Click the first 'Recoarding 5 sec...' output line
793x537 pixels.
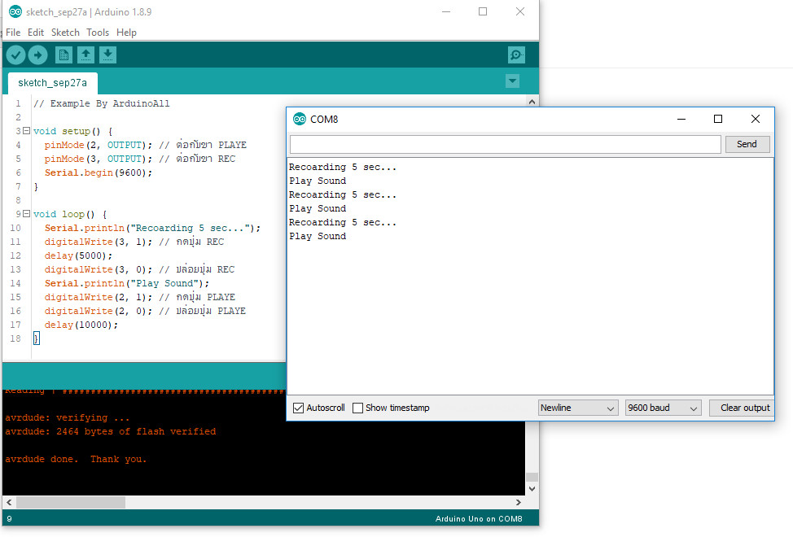point(343,168)
